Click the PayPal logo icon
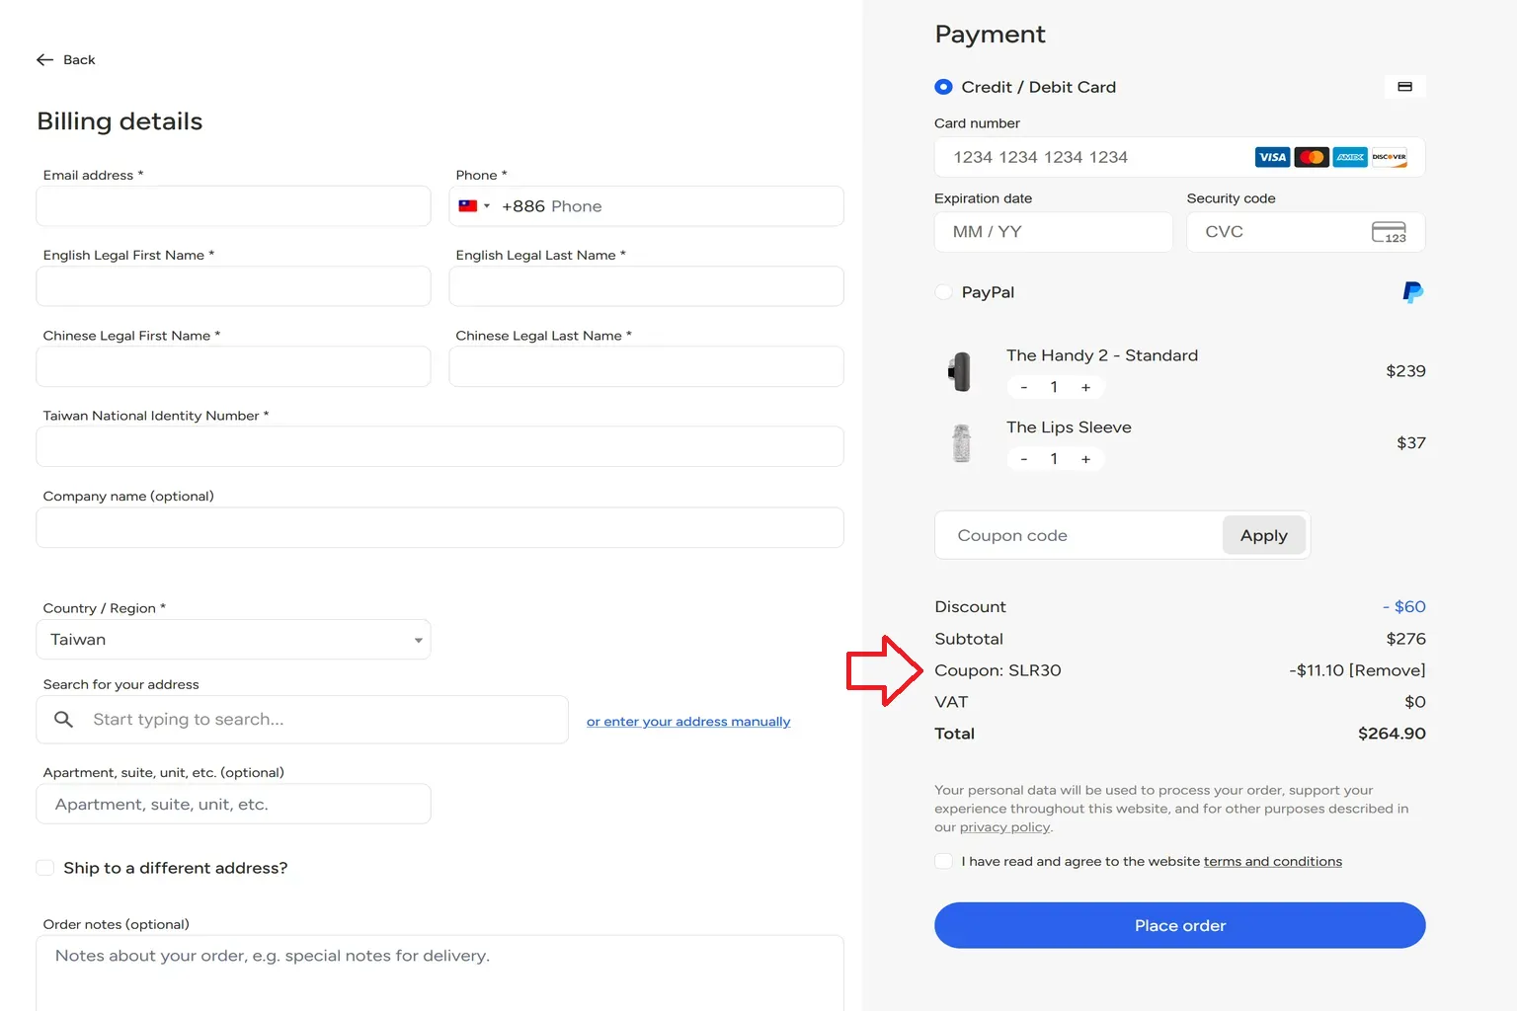Screen dimensions: 1517x1011 tap(1413, 292)
